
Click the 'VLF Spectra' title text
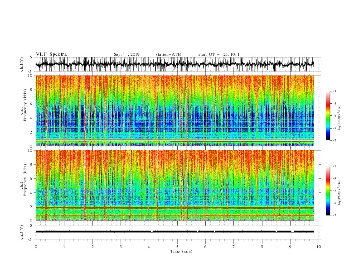pyautogui.click(x=51, y=54)
